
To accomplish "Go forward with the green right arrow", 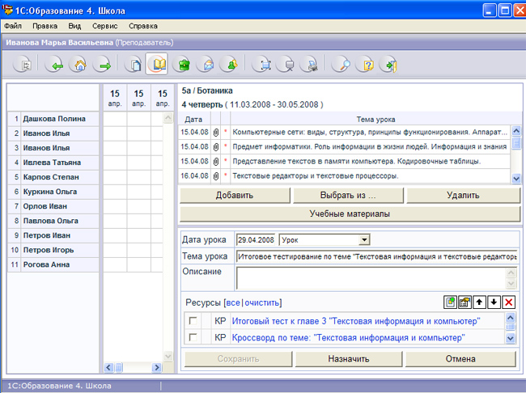I will click(103, 65).
